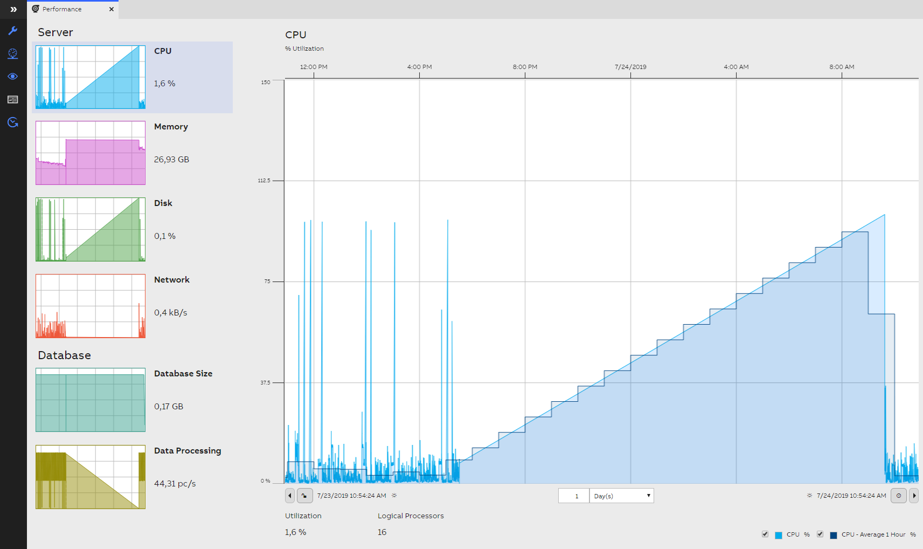The image size is (923, 549).
Task: Click the range reset button beside the back arrow
Action: coord(304,496)
